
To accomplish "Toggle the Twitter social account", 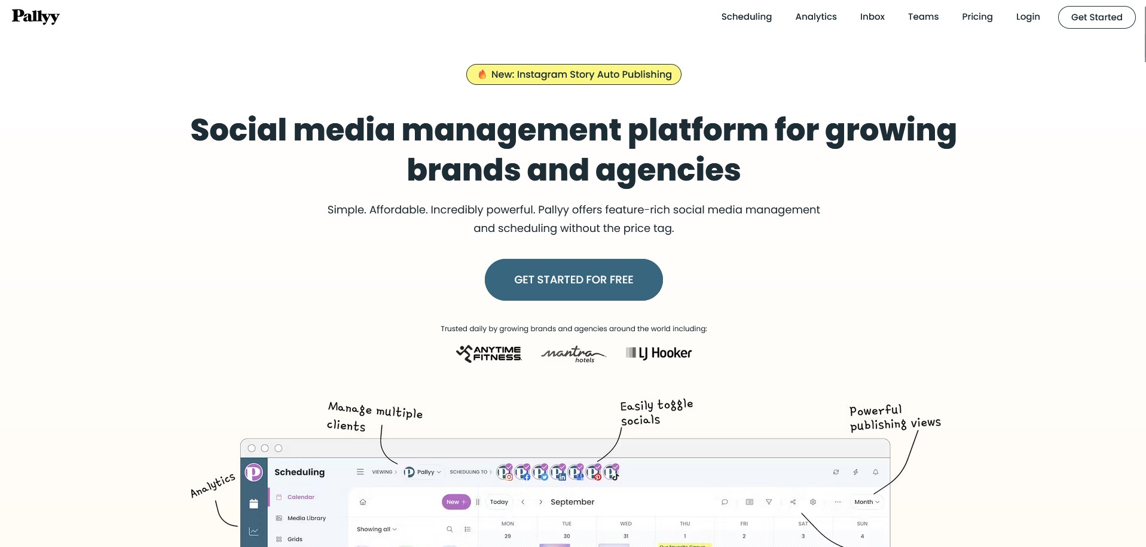I will (540, 472).
